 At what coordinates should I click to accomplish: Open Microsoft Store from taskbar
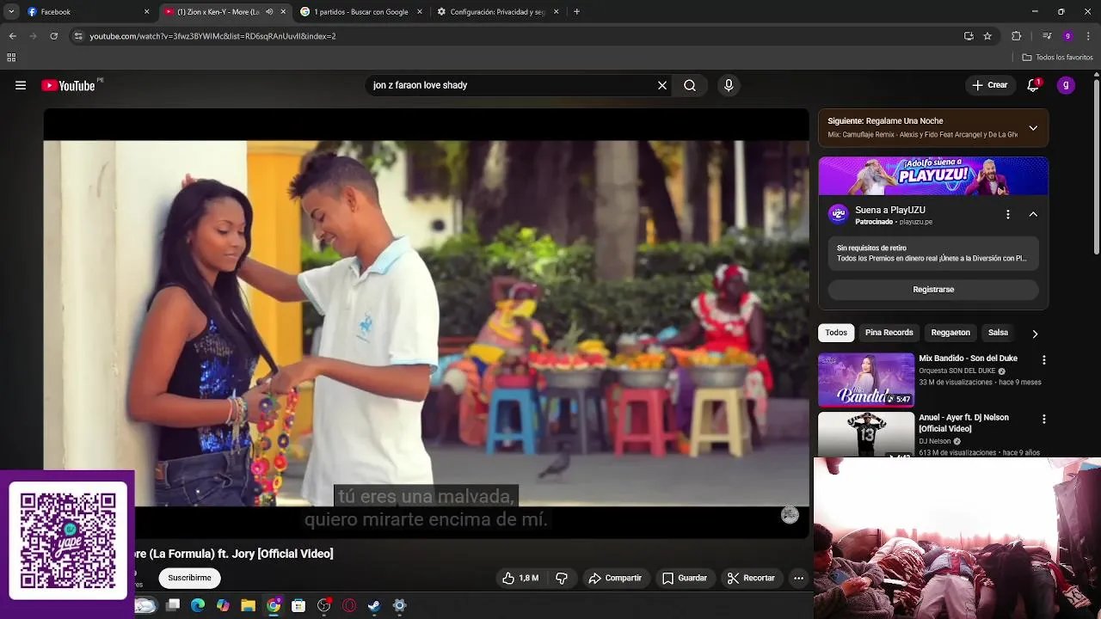tap(298, 605)
